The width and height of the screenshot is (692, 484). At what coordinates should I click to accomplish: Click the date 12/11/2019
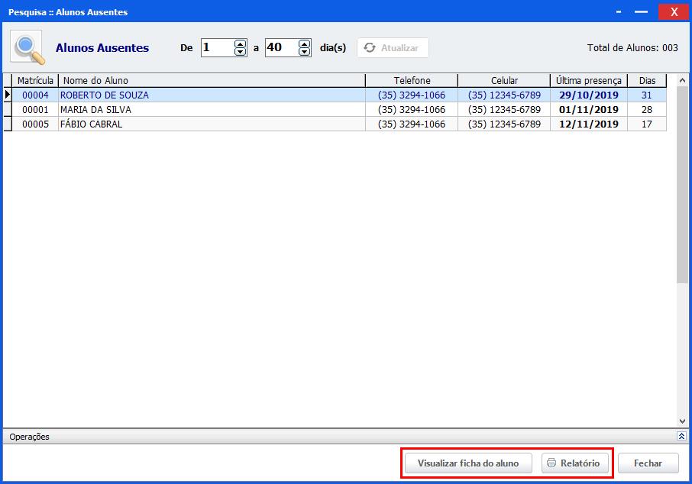(589, 124)
